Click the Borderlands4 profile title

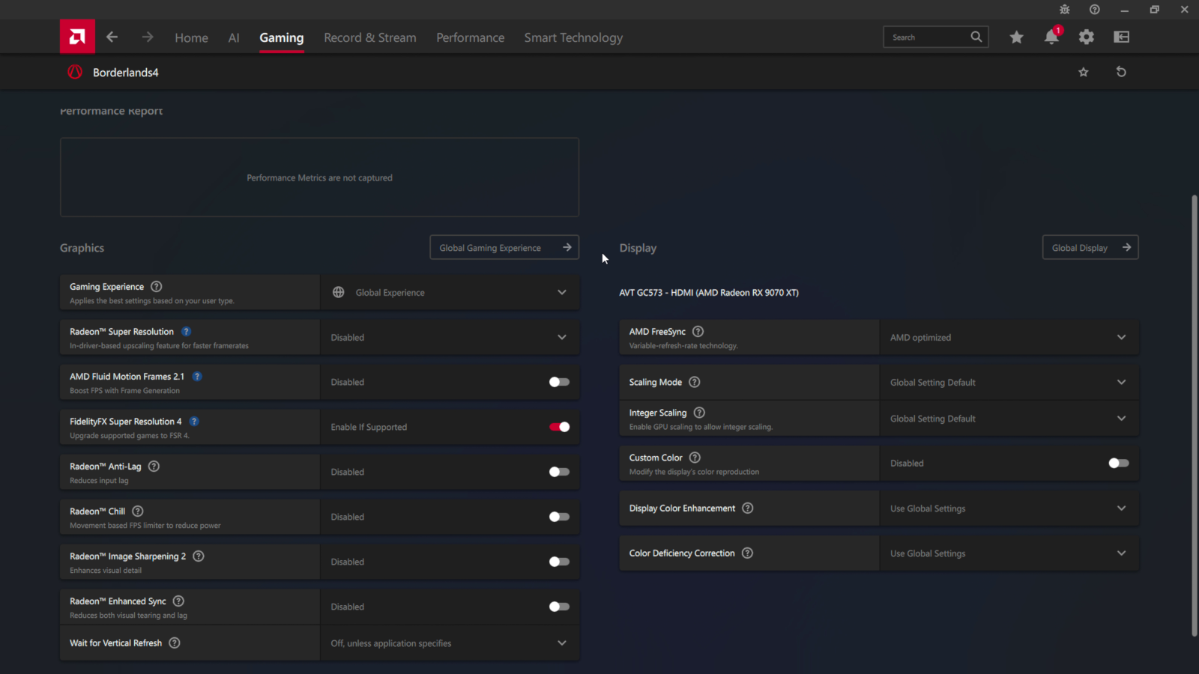[x=126, y=73]
